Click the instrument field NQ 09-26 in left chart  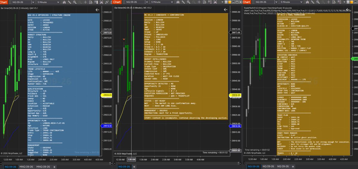[22, 2]
